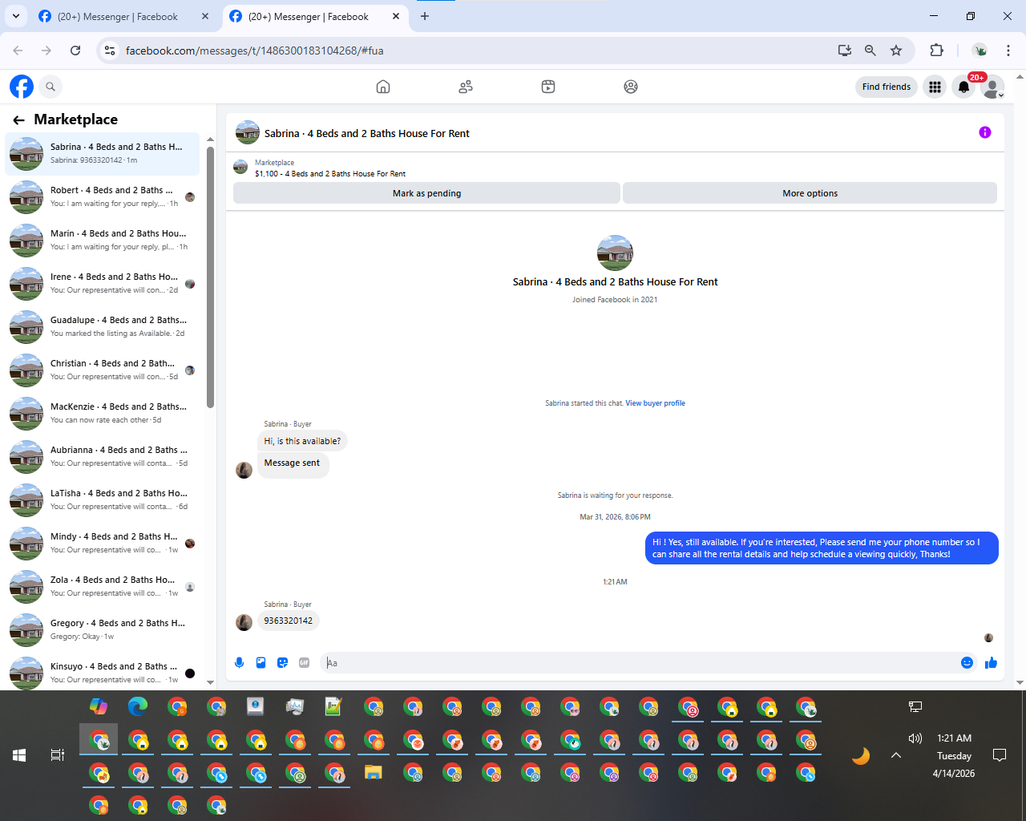Click the conversation list scrollbar thumb

pos(210,277)
